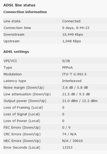Click the Downstream 15,449 Kbps value
This screenshot has height=154, width=107.
click(x=73, y=35)
